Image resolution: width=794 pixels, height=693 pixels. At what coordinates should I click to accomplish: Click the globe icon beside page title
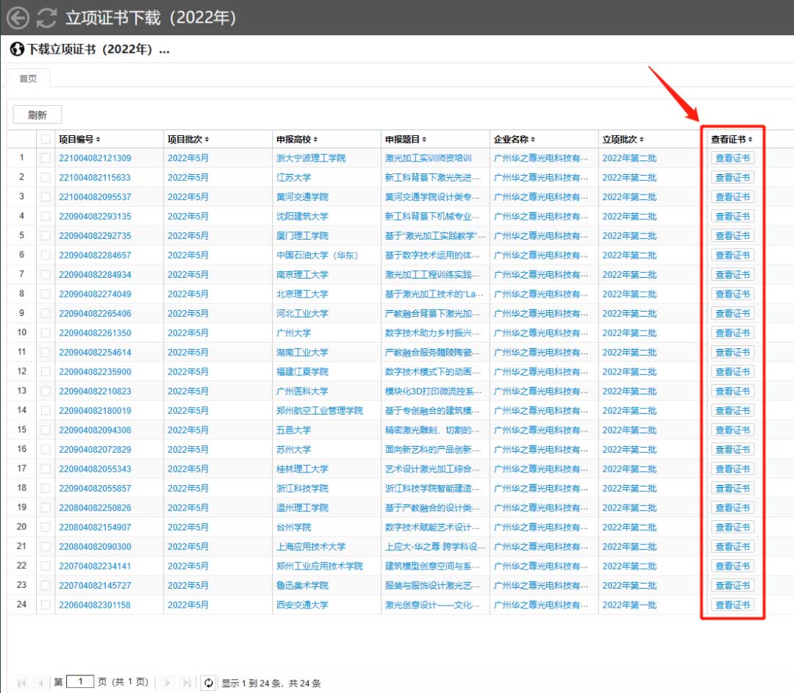tap(18, 49)
